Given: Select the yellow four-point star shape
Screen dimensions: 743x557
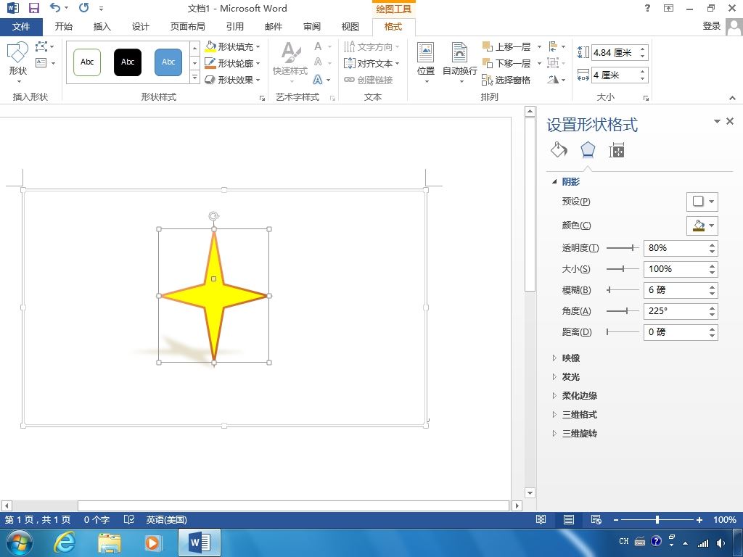Looking at the screenshot, I should tap(214, 296).
